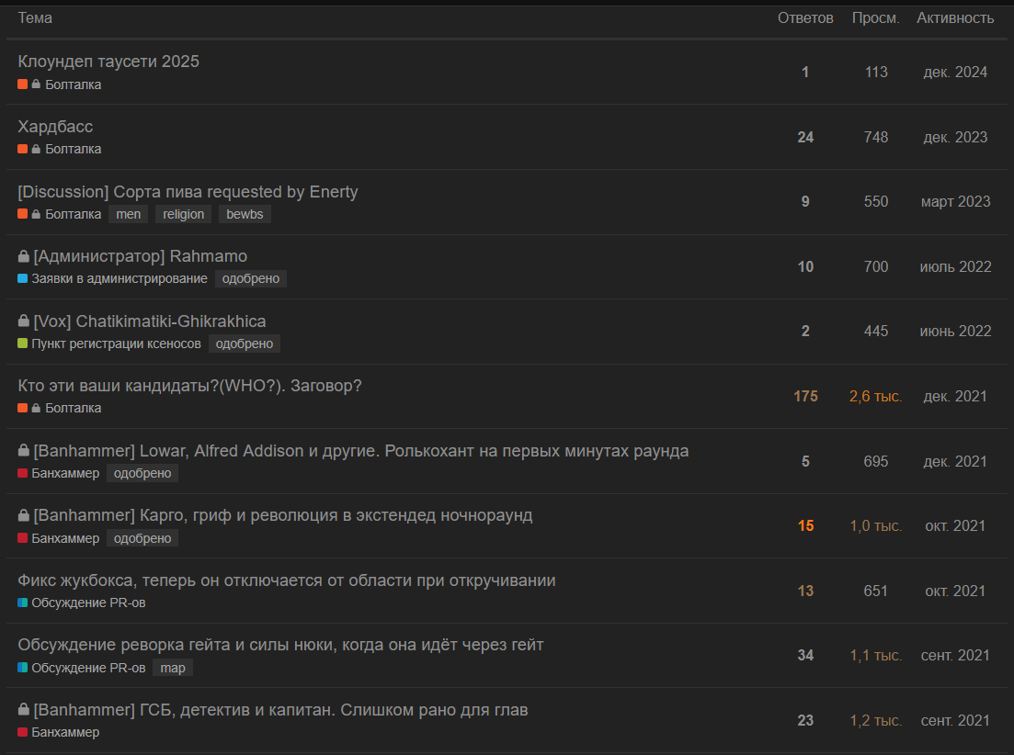Click closed lock icon on Rahmamo topic
The image size is (1014, 755).
coord(23,256)
